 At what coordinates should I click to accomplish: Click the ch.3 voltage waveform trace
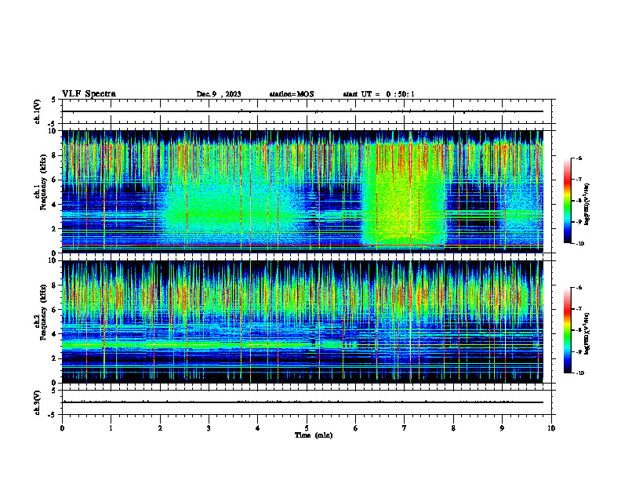tap(303, 402)
